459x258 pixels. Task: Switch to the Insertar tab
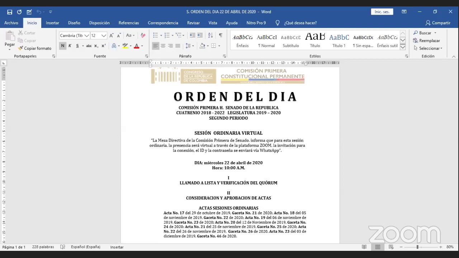tap(52, 23)
